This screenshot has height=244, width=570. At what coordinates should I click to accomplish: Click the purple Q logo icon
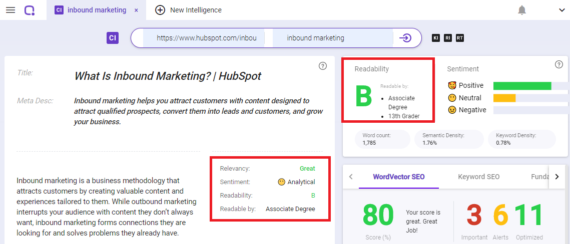[30, 10]
